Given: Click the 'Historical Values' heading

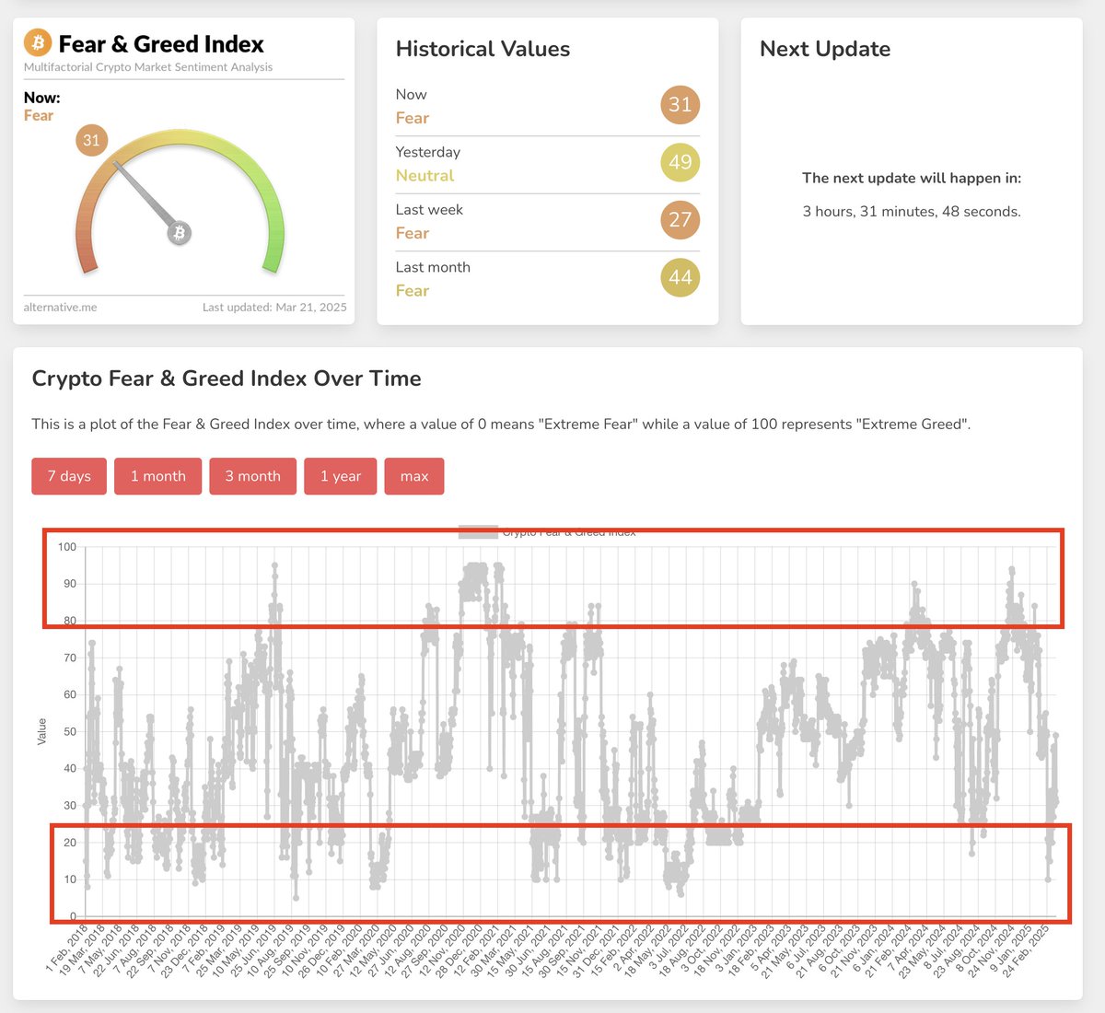Looking at the screenshot, I should (483, 49).
